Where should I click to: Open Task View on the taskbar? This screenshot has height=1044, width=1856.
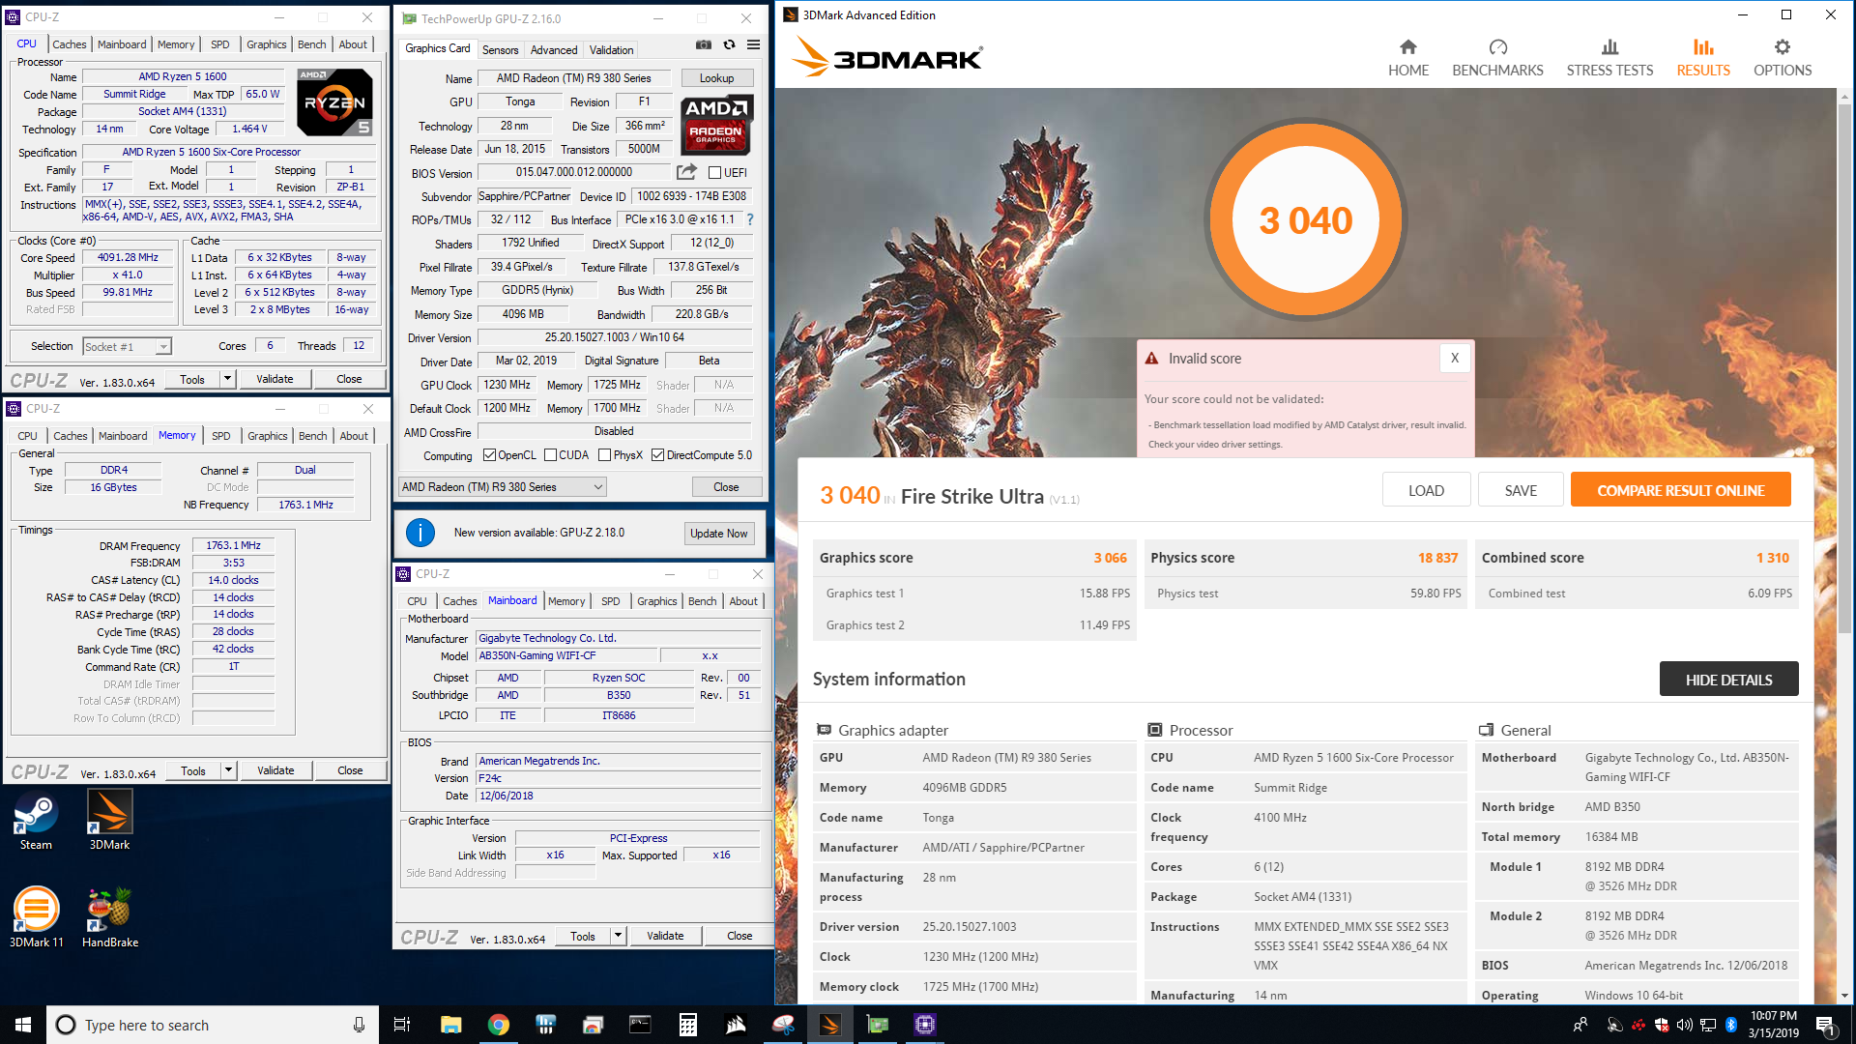[402, 1025]
